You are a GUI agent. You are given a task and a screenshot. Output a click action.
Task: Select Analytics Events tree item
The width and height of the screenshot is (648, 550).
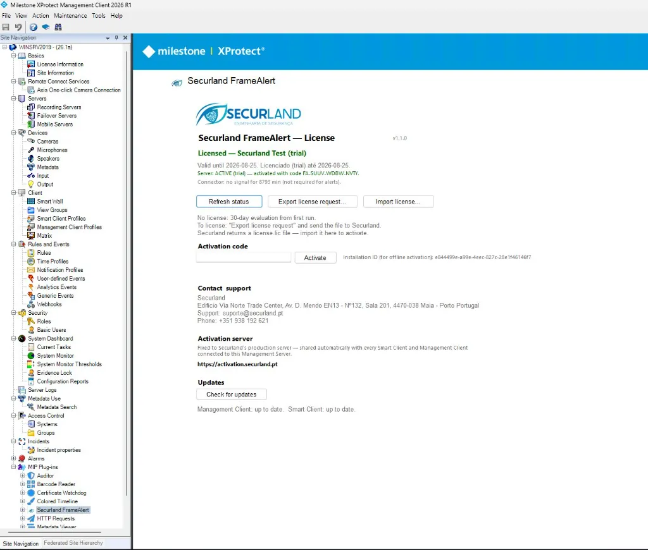pos(56,287)
